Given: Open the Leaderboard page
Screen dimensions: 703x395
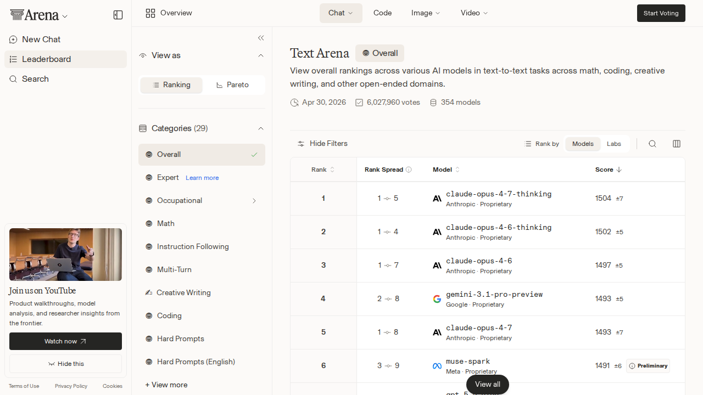Looking at the screenshot, I should tap(65, 59).
